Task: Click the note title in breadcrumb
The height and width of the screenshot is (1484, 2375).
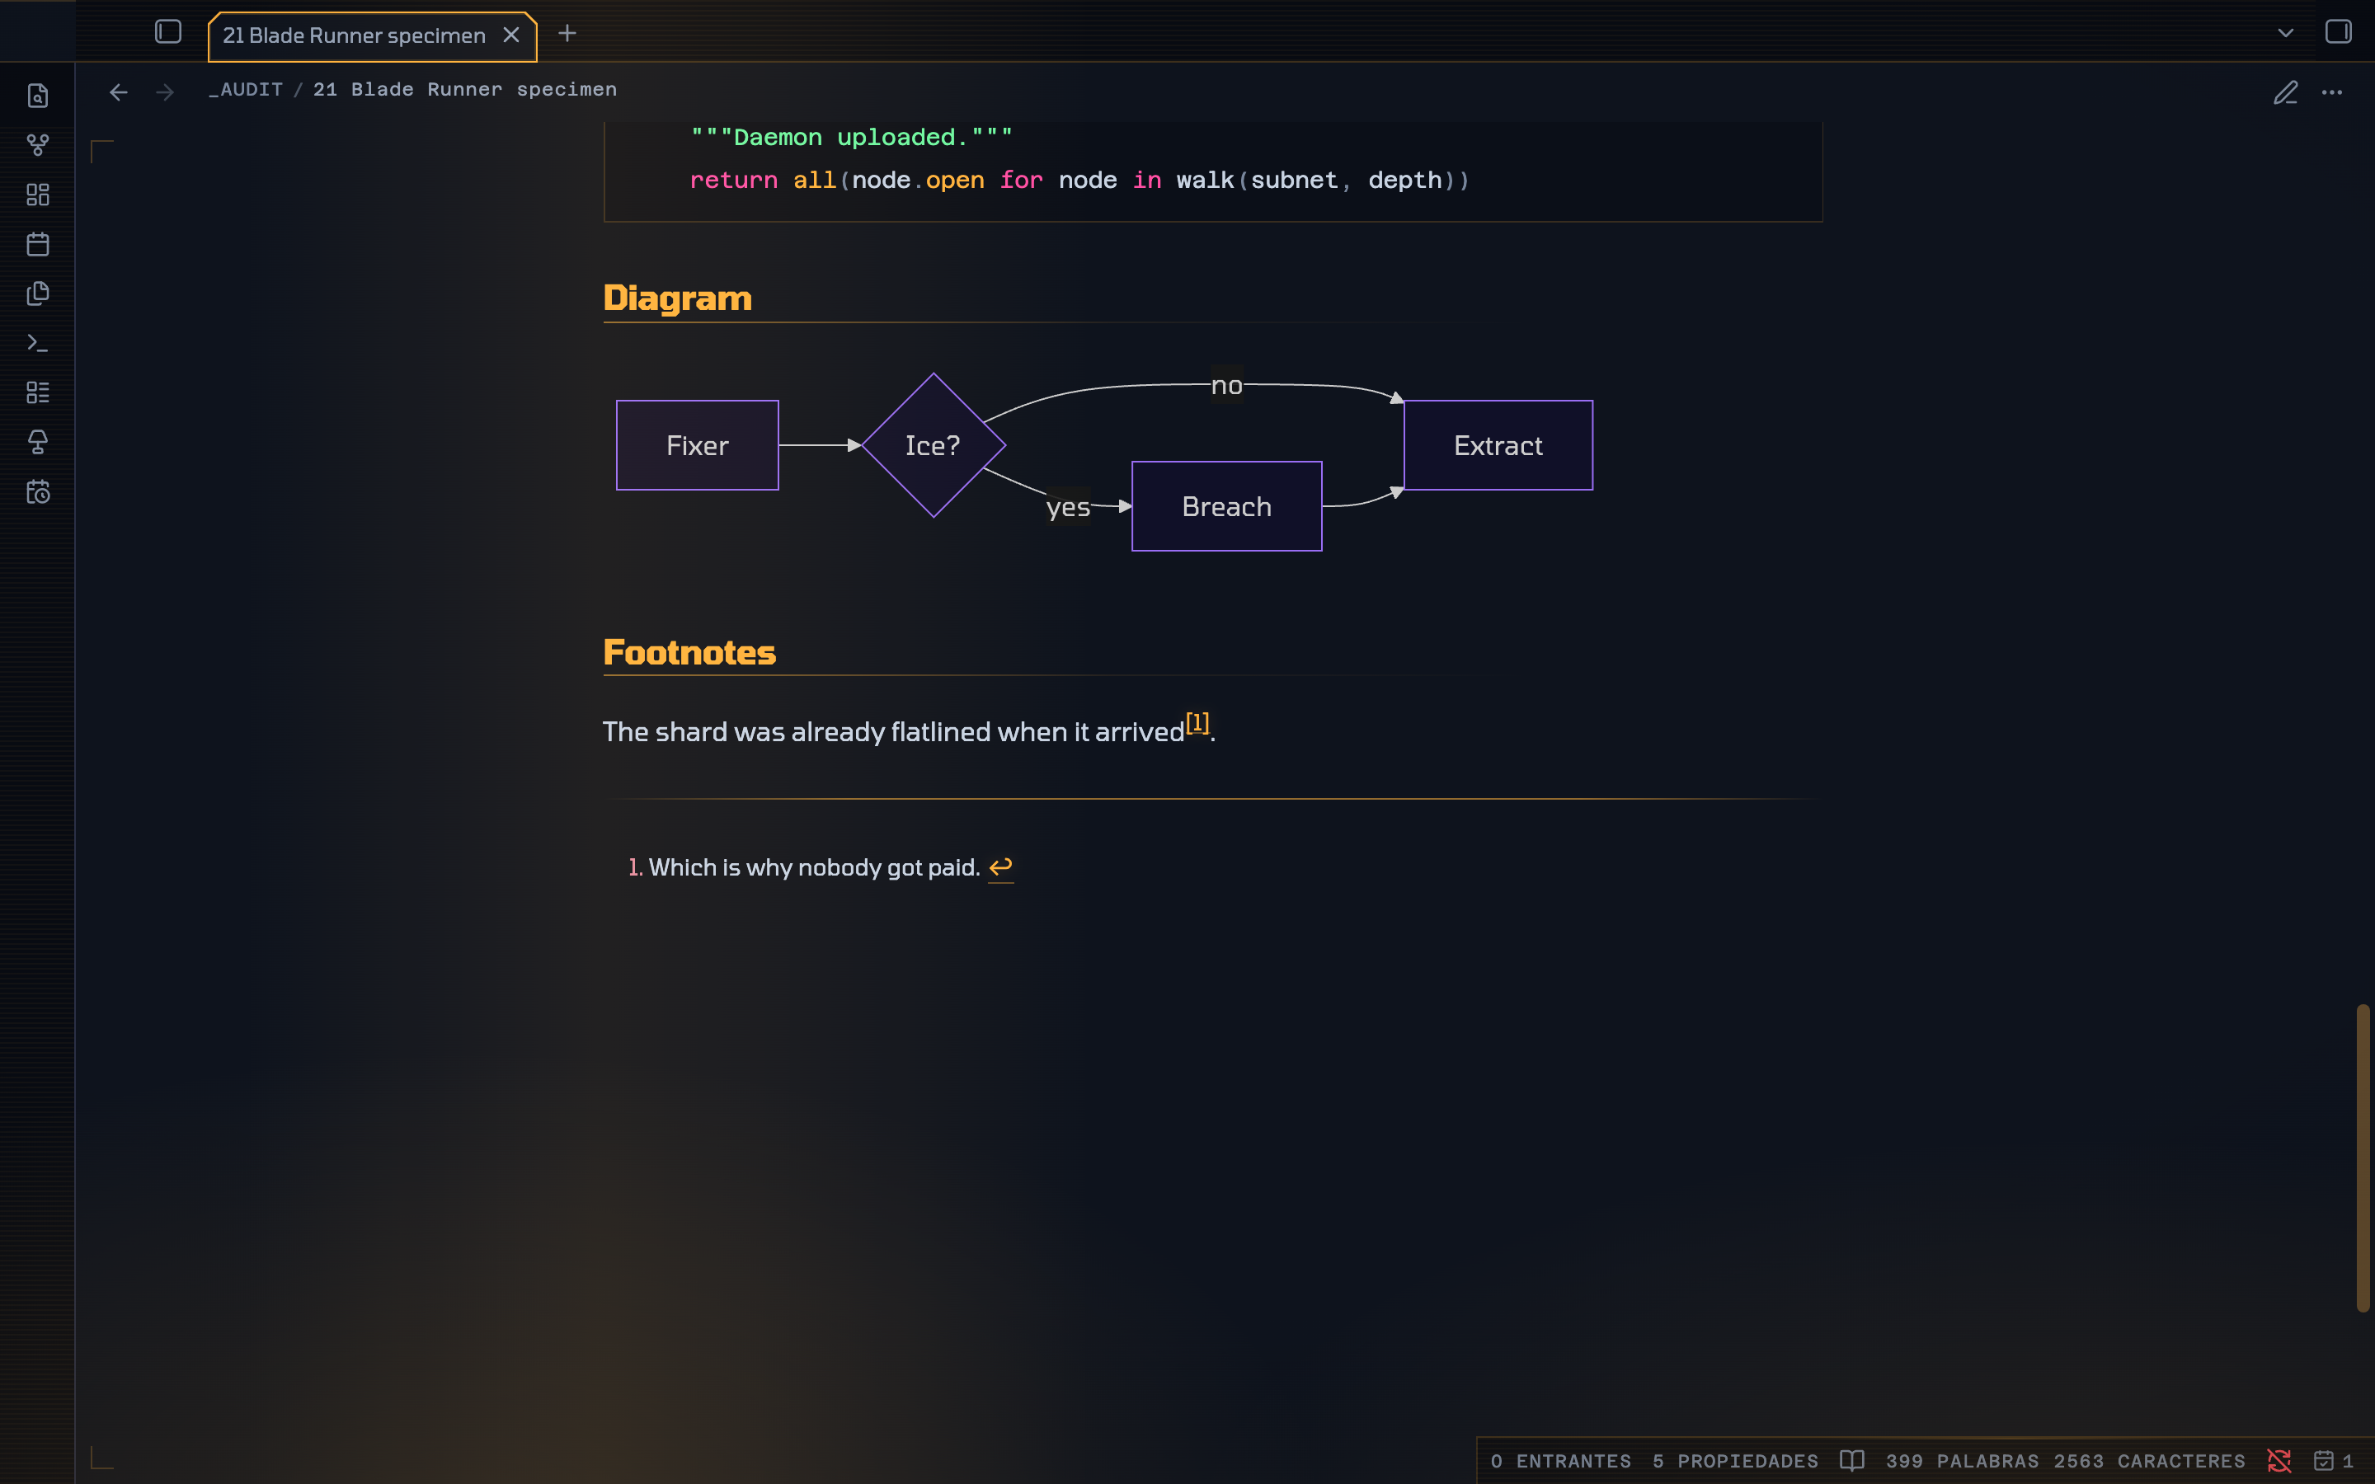Action: coord(465,89)
